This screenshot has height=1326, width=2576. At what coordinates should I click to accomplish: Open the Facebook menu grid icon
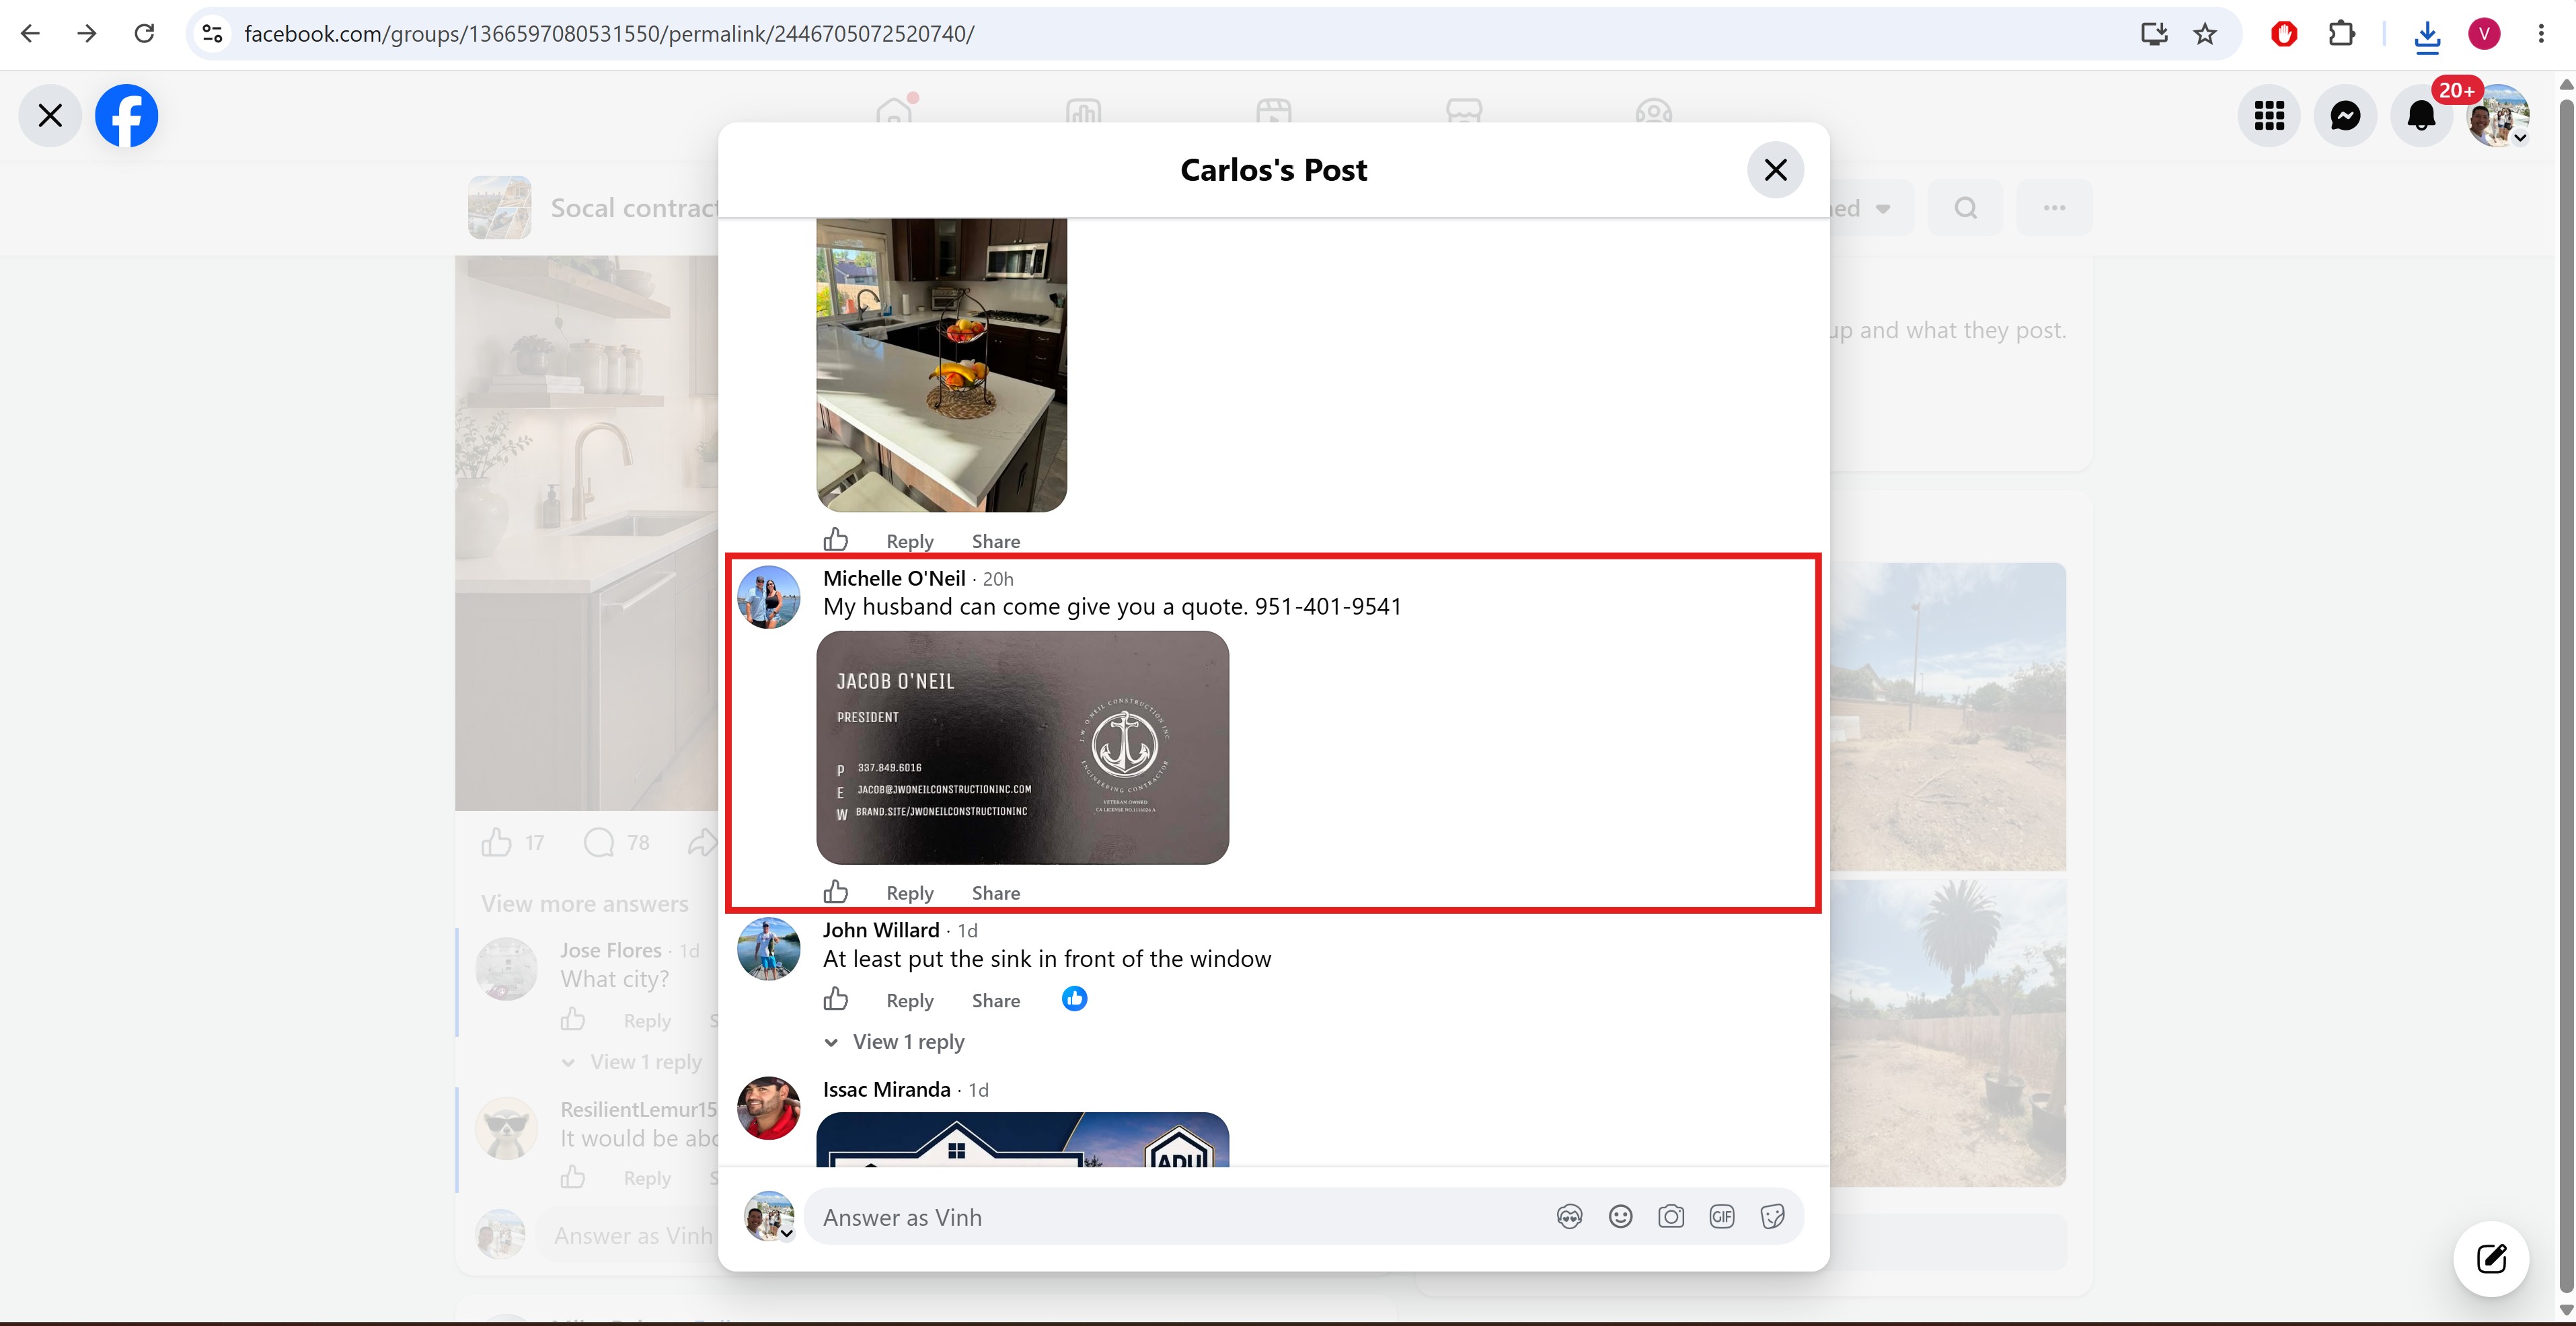tap(2269, 116)
